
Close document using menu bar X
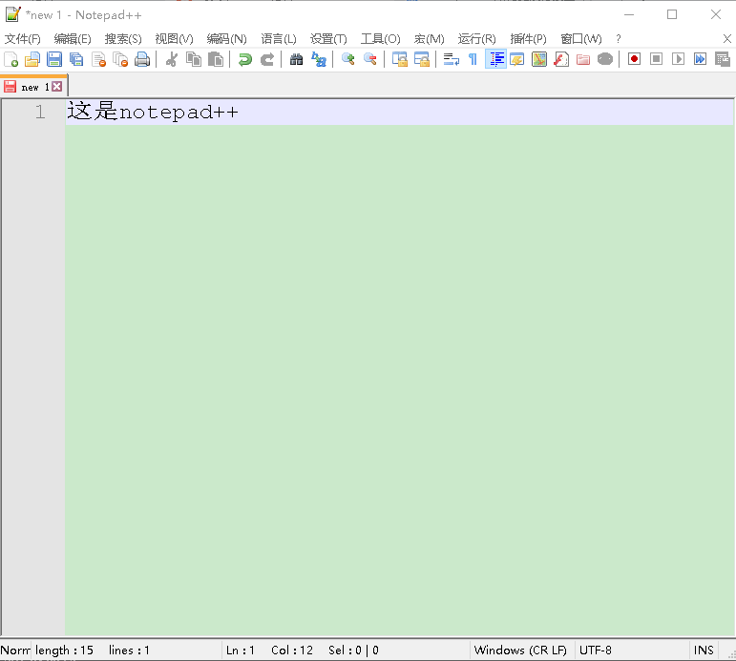click(727, 39)
